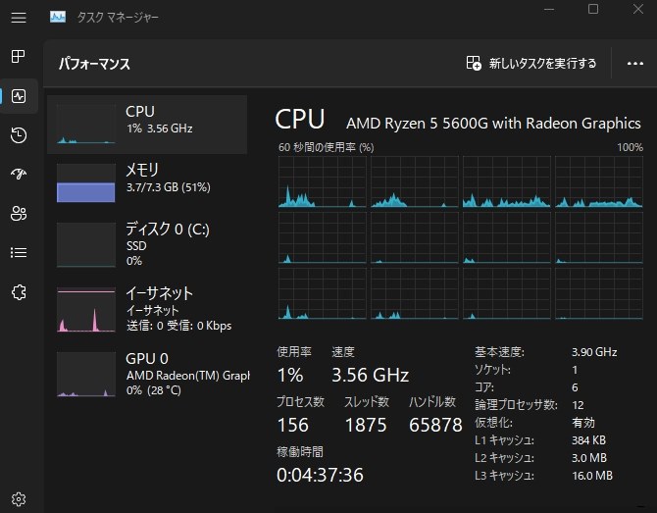Open the App history icon
Viewport: 657px width, 513px height.
pyautogui.click(x=19, y=135)
